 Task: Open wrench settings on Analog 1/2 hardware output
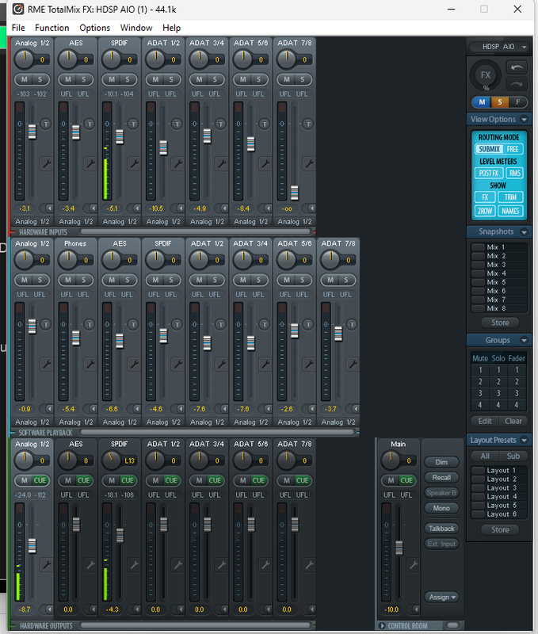[x=47, y=565]
